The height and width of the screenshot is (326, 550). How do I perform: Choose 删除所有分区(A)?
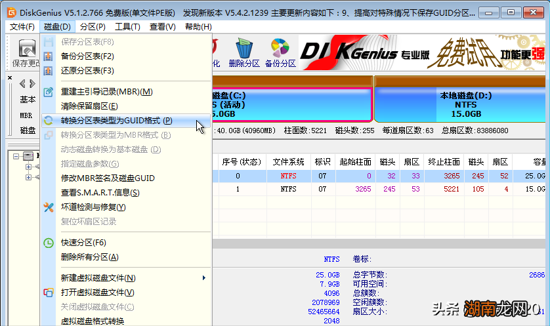126,257
